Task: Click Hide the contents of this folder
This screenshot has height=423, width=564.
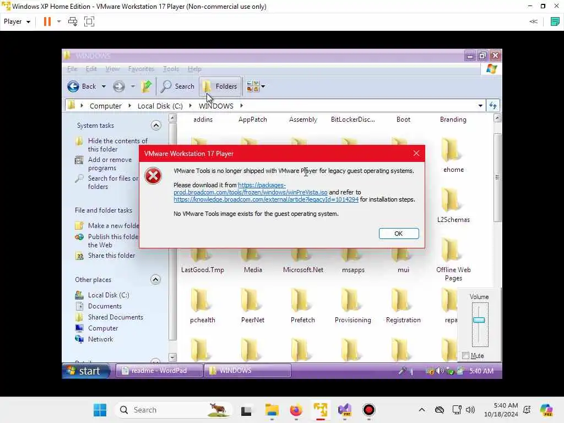Action: click(117, 145)
